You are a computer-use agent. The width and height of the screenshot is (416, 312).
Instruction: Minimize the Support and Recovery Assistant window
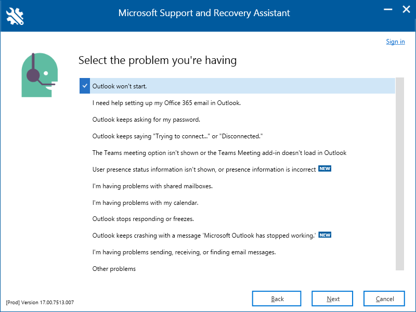coord(388,9)
